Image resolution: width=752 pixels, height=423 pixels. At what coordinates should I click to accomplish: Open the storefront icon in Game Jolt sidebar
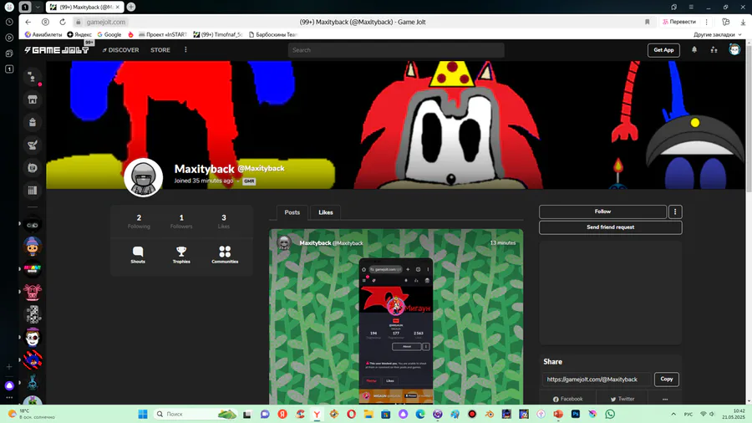pyautogui.click(x=32, y=99)
